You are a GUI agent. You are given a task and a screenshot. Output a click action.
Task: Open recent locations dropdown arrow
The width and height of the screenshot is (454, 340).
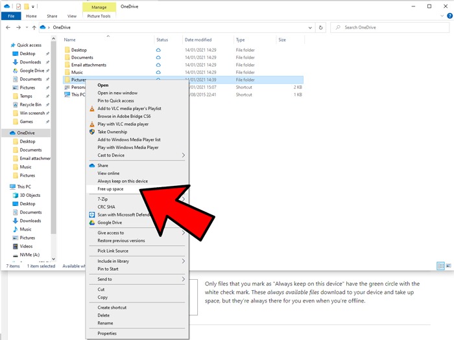click(27, 27)
